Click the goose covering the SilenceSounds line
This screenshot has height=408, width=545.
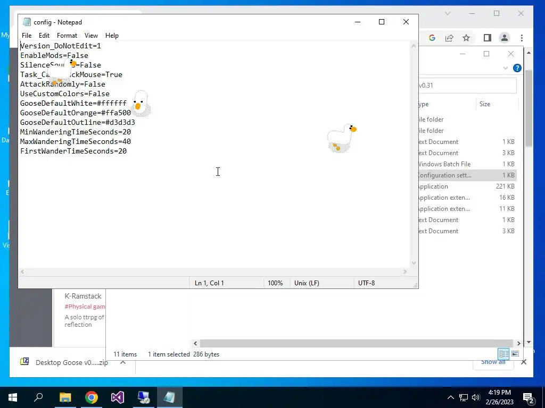[x=62, y=72]
